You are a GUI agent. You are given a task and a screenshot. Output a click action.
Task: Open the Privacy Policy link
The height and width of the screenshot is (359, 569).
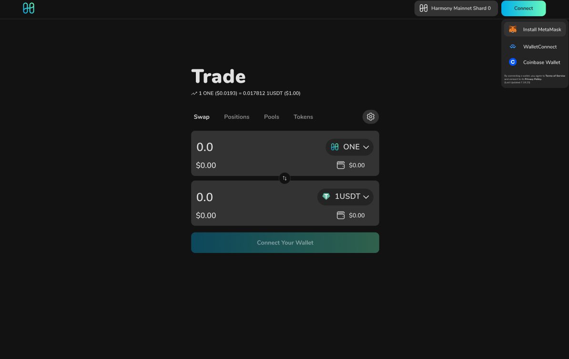coord(533,79)
